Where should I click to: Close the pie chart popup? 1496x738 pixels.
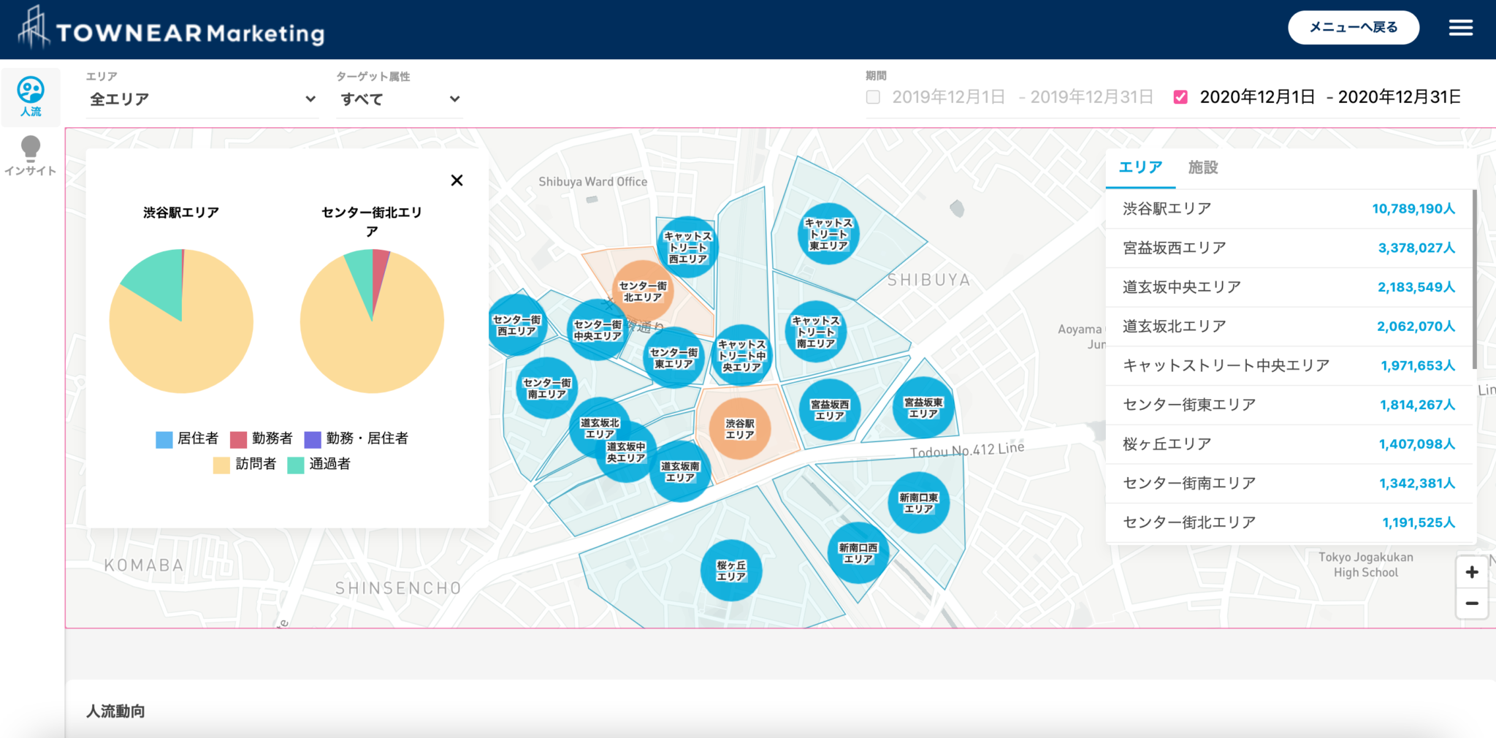click(x=457, y=180)
